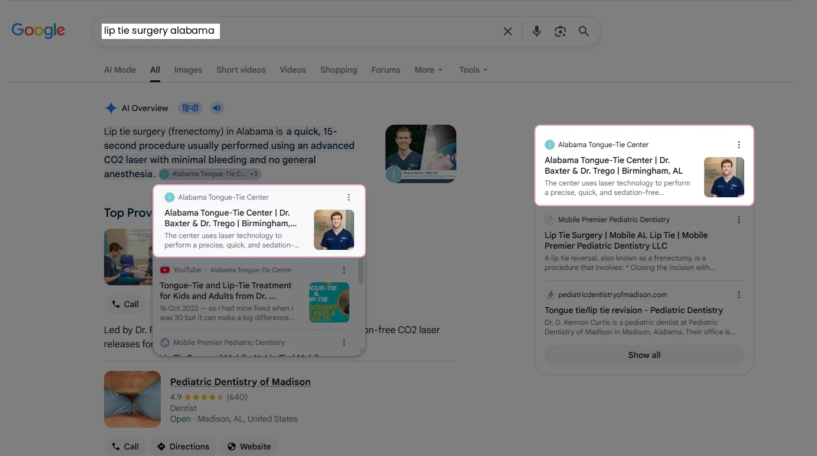
Task: Open Tongue-Tie and Lip-Tie Treatment YouTube video
Action: 226,291
